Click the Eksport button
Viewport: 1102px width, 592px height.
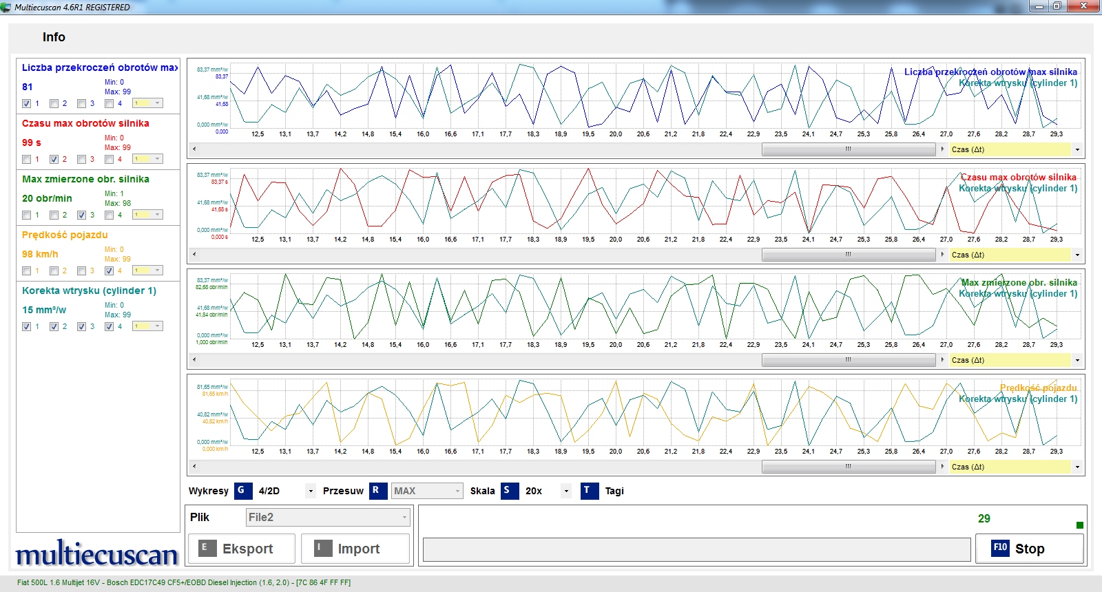[x=242, y=549]
